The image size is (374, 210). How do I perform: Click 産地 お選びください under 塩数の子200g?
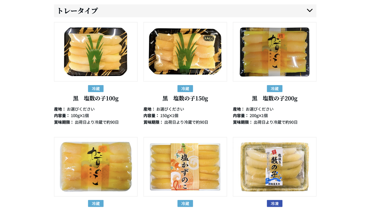(x=253, y=109)
